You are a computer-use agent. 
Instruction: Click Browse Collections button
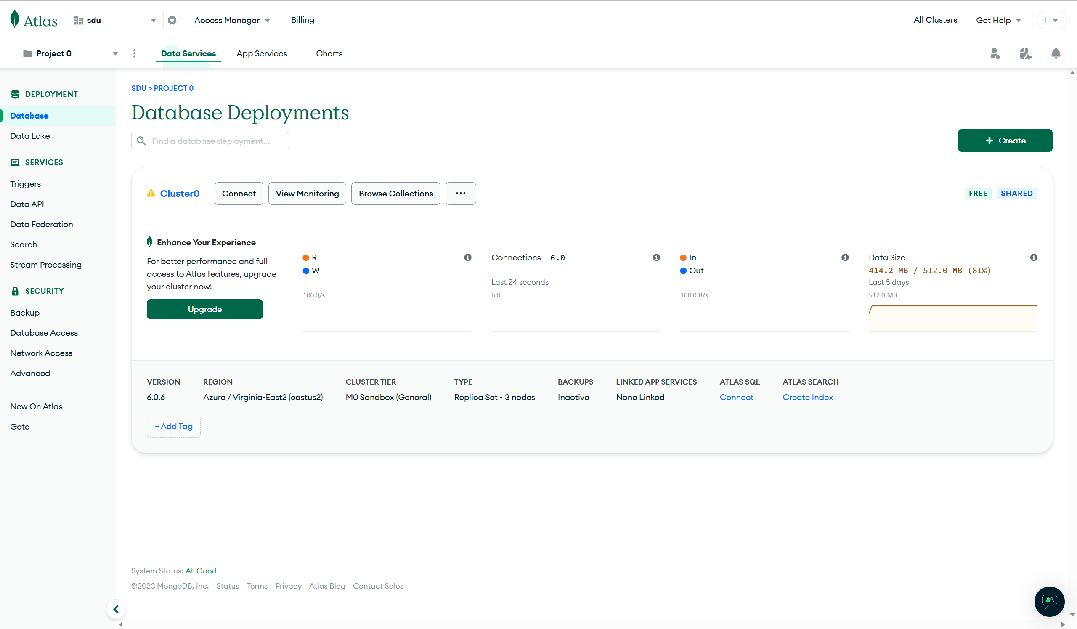pyautogui.click(x=396, y=194)
